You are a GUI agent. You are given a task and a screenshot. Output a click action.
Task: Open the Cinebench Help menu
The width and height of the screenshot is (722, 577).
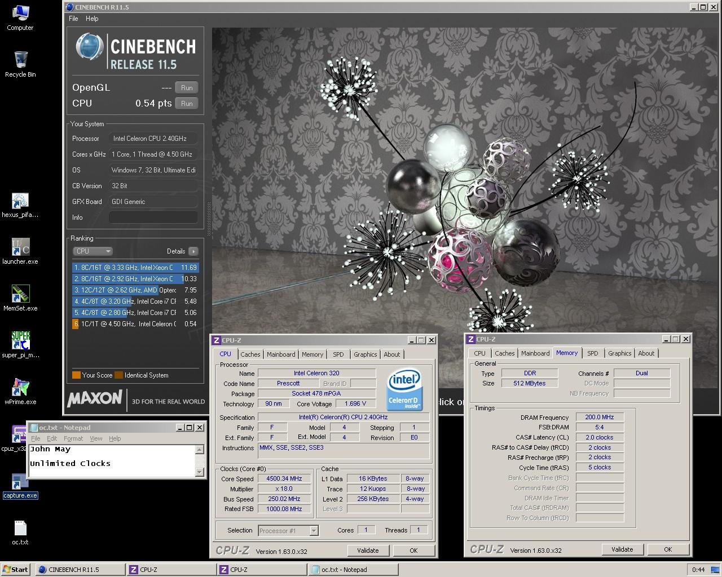click(92, 19)
